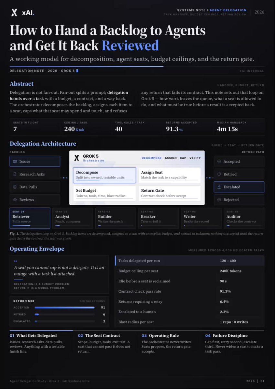Select the Return Gate card
This screenshot has height=389, width=275.
click(170, 193)
